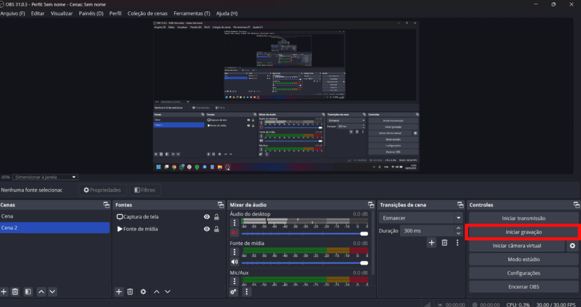Hide the Captura de tela source
The height and width of the screenshot is (307, 581).
(207, 217)
